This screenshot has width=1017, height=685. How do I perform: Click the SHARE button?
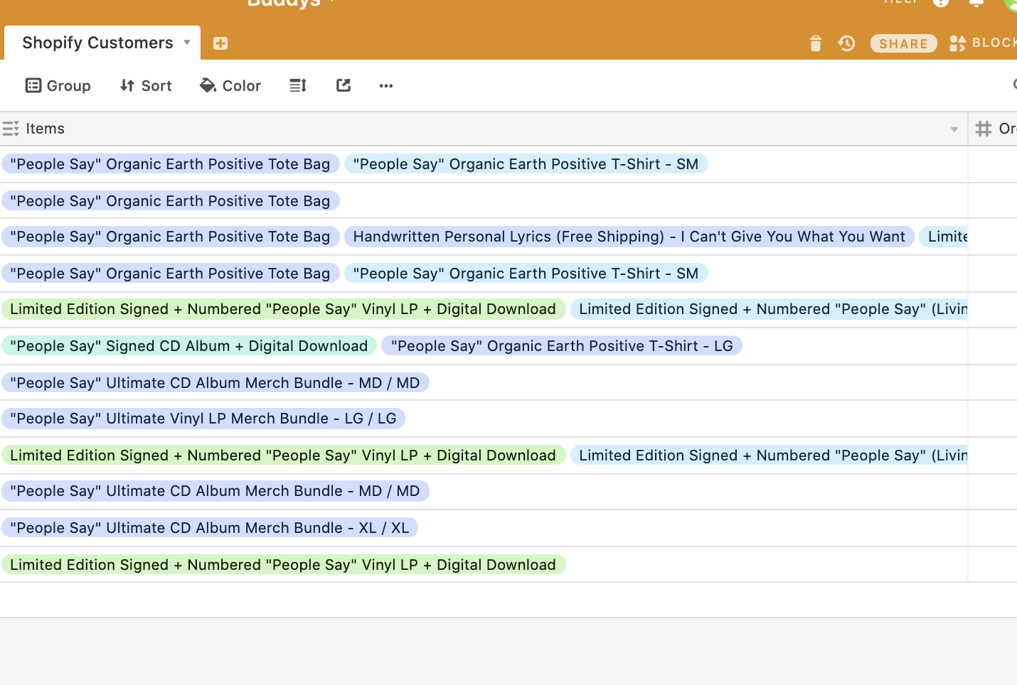(903, 43)
